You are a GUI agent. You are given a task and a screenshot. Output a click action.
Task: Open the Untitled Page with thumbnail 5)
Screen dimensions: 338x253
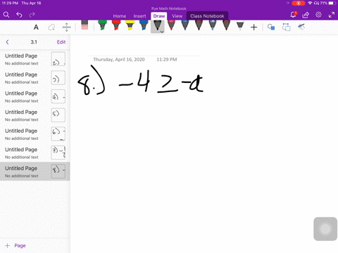(35, 115)
